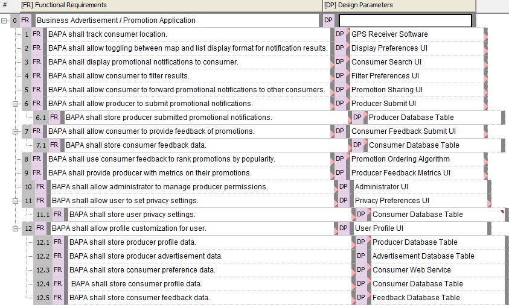Select the DP icon beside Feedback Database Table
This screenshot has width=509, height=305.
[x=360, y=298]
